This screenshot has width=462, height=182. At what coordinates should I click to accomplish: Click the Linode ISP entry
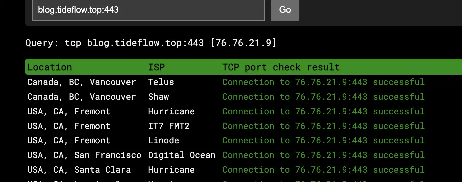click(x=163, y=140)
